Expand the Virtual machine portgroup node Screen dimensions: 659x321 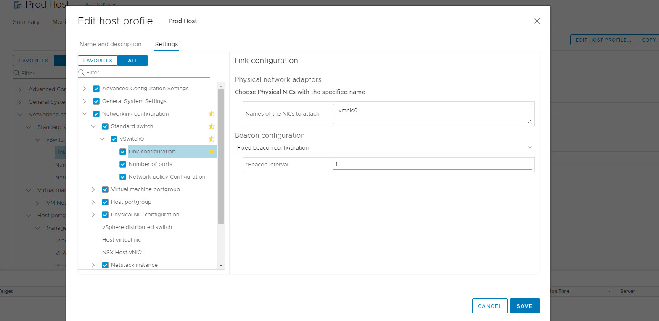coord(93,189)
